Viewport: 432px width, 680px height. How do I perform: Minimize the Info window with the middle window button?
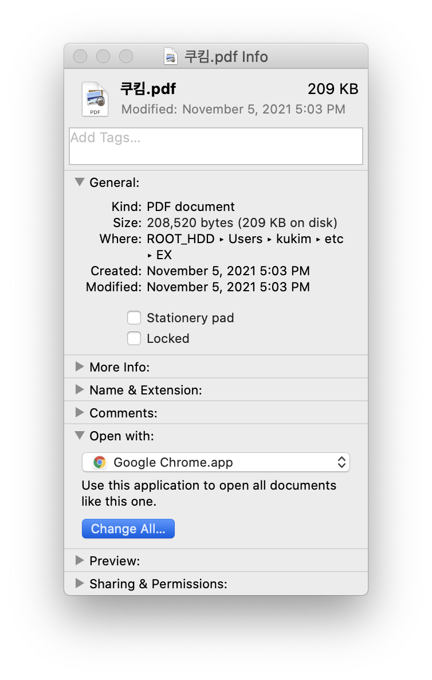[103, 56]
